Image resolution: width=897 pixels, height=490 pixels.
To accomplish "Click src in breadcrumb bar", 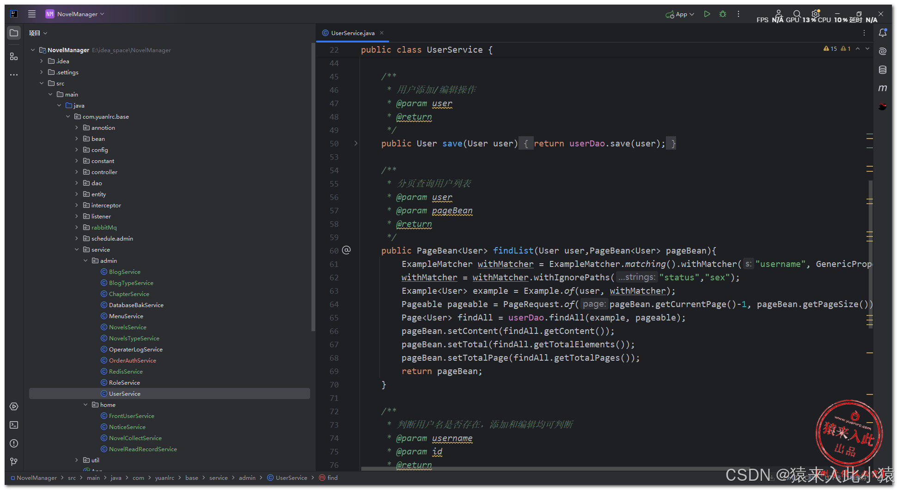I will pos(72,478).
